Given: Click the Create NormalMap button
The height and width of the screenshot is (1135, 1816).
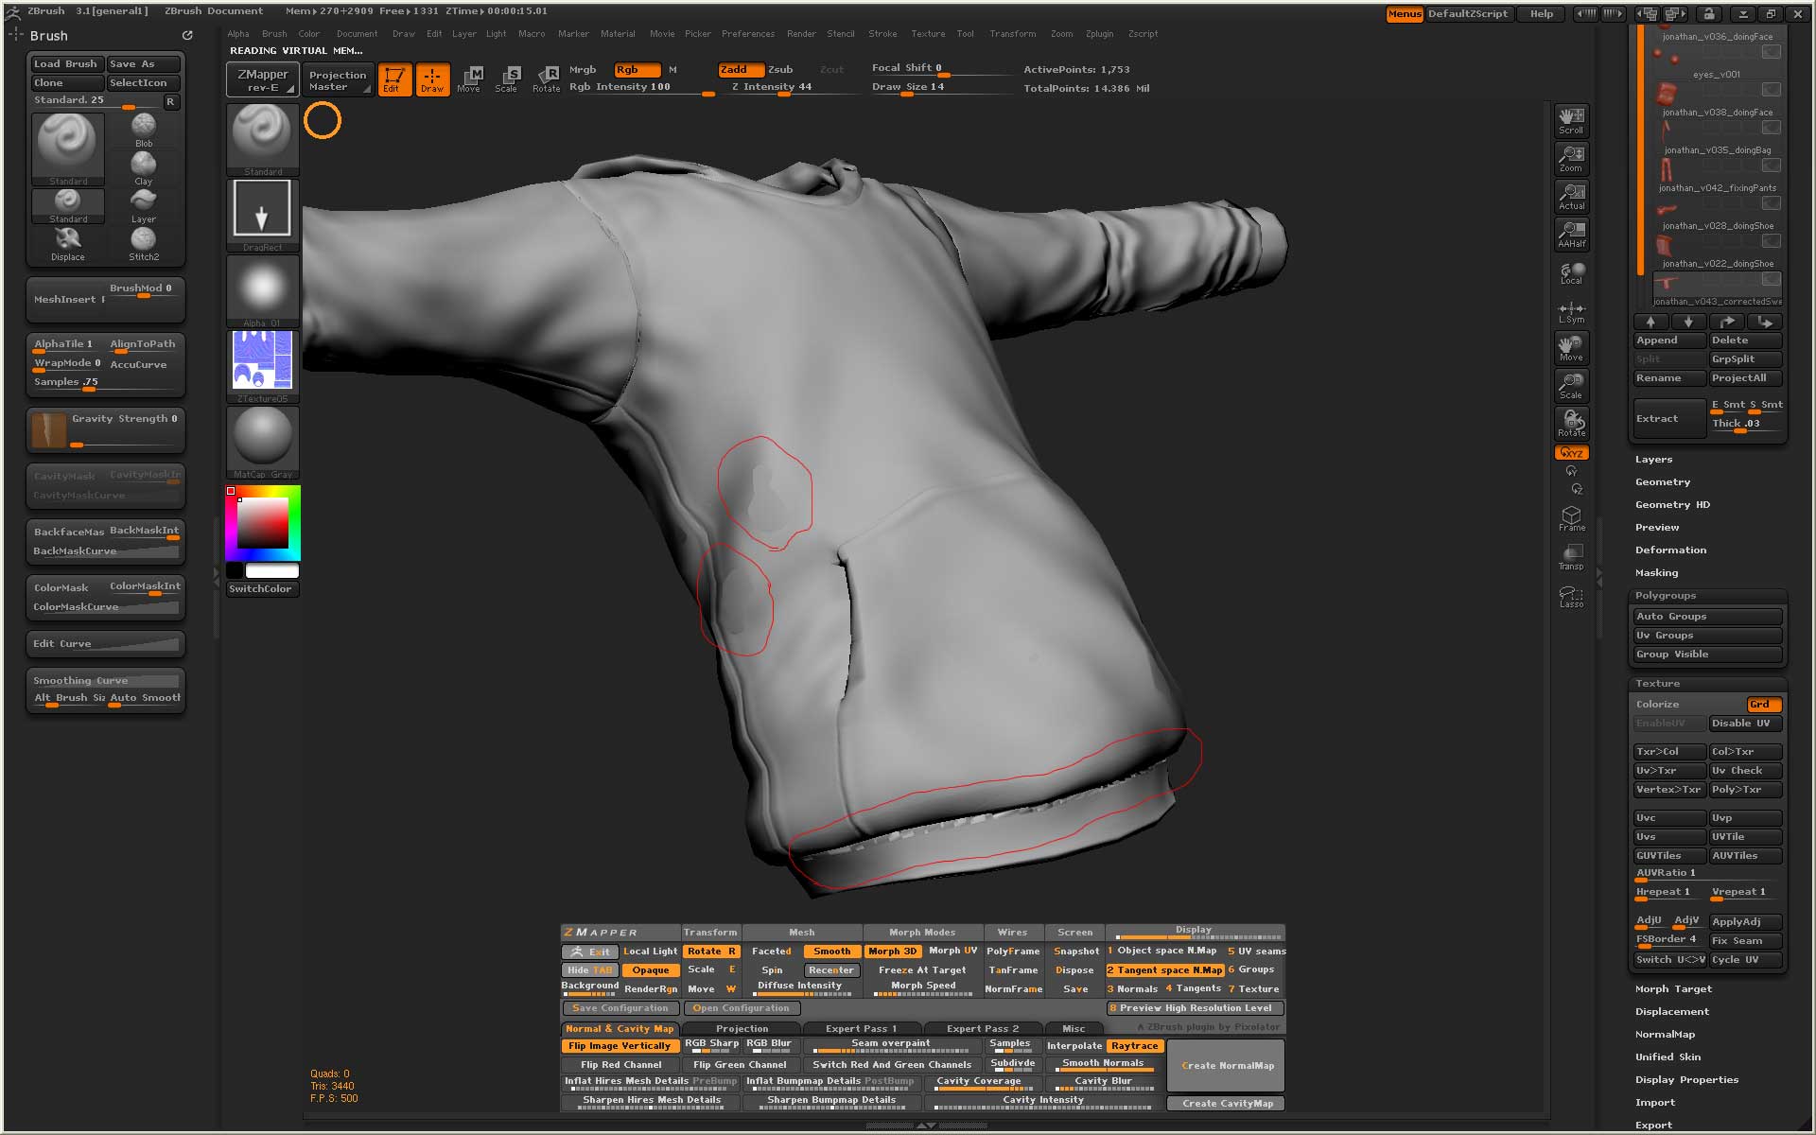Looking at the screenshot, I should point(1227,1066).
